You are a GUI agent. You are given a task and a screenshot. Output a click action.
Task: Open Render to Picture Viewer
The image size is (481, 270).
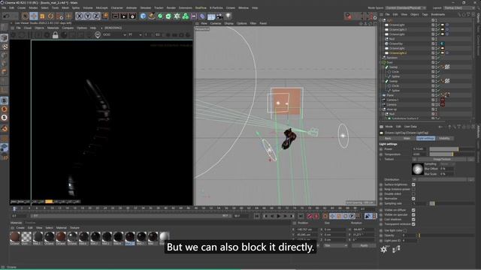pyautogui.click(x=124, y=16)
